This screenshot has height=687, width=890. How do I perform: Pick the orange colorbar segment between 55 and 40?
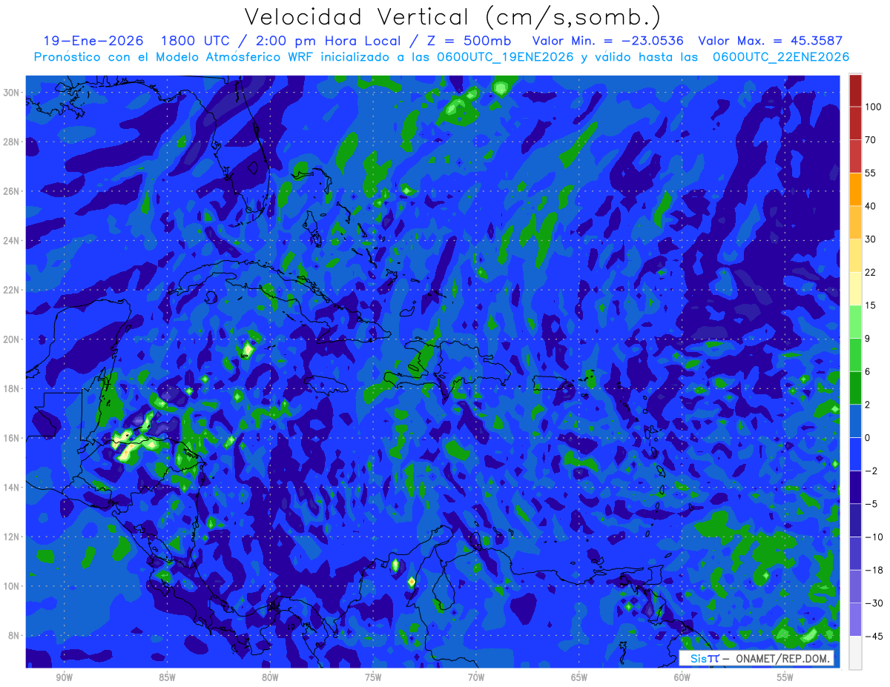click(855, 190)
